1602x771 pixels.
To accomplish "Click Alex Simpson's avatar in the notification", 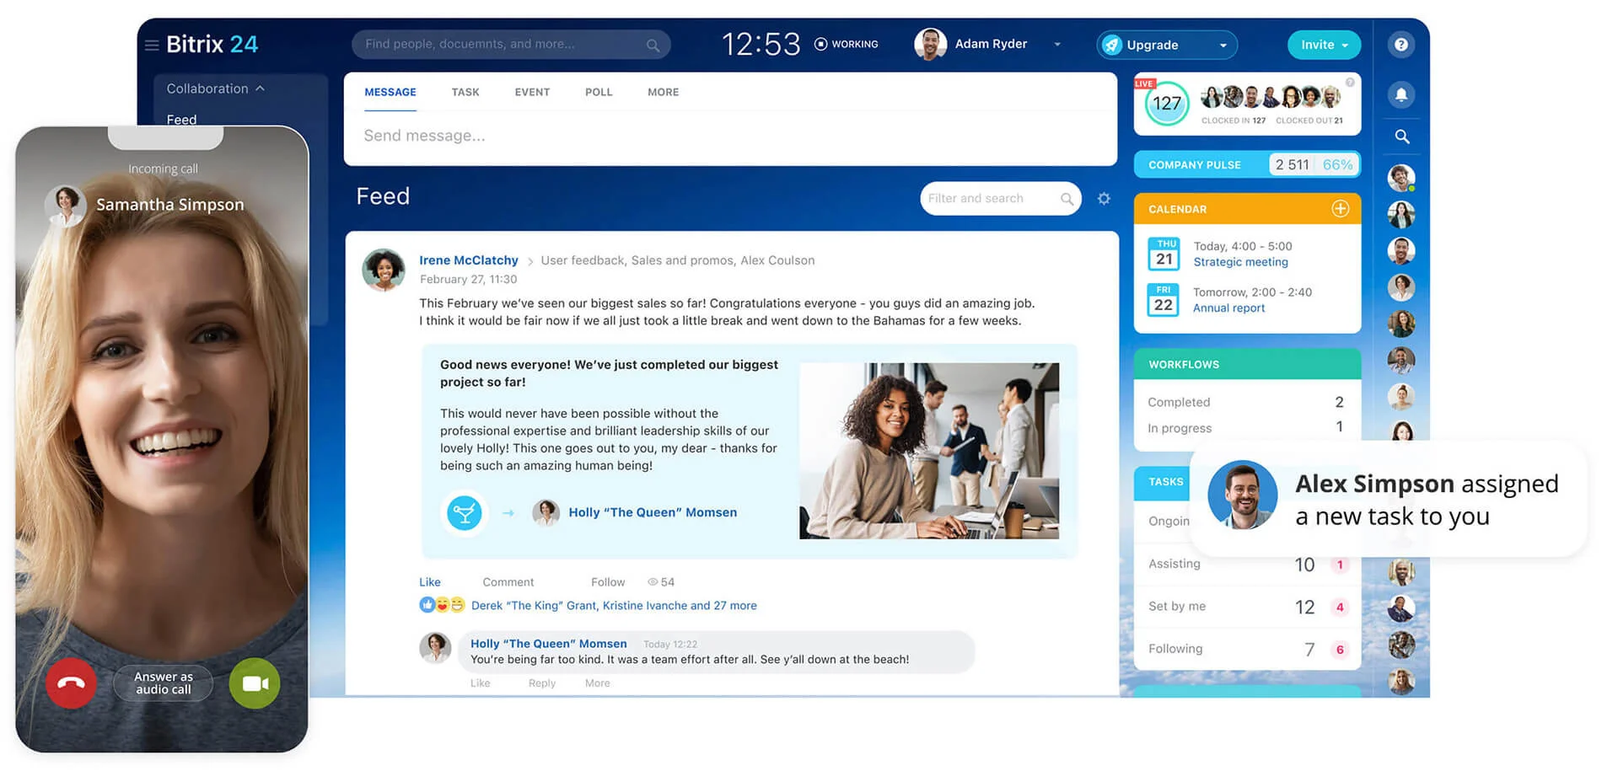I will click(x=1242, y=495).
